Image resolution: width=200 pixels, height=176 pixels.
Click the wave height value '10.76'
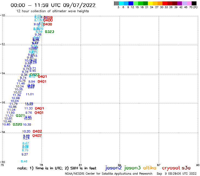(22, 81)
